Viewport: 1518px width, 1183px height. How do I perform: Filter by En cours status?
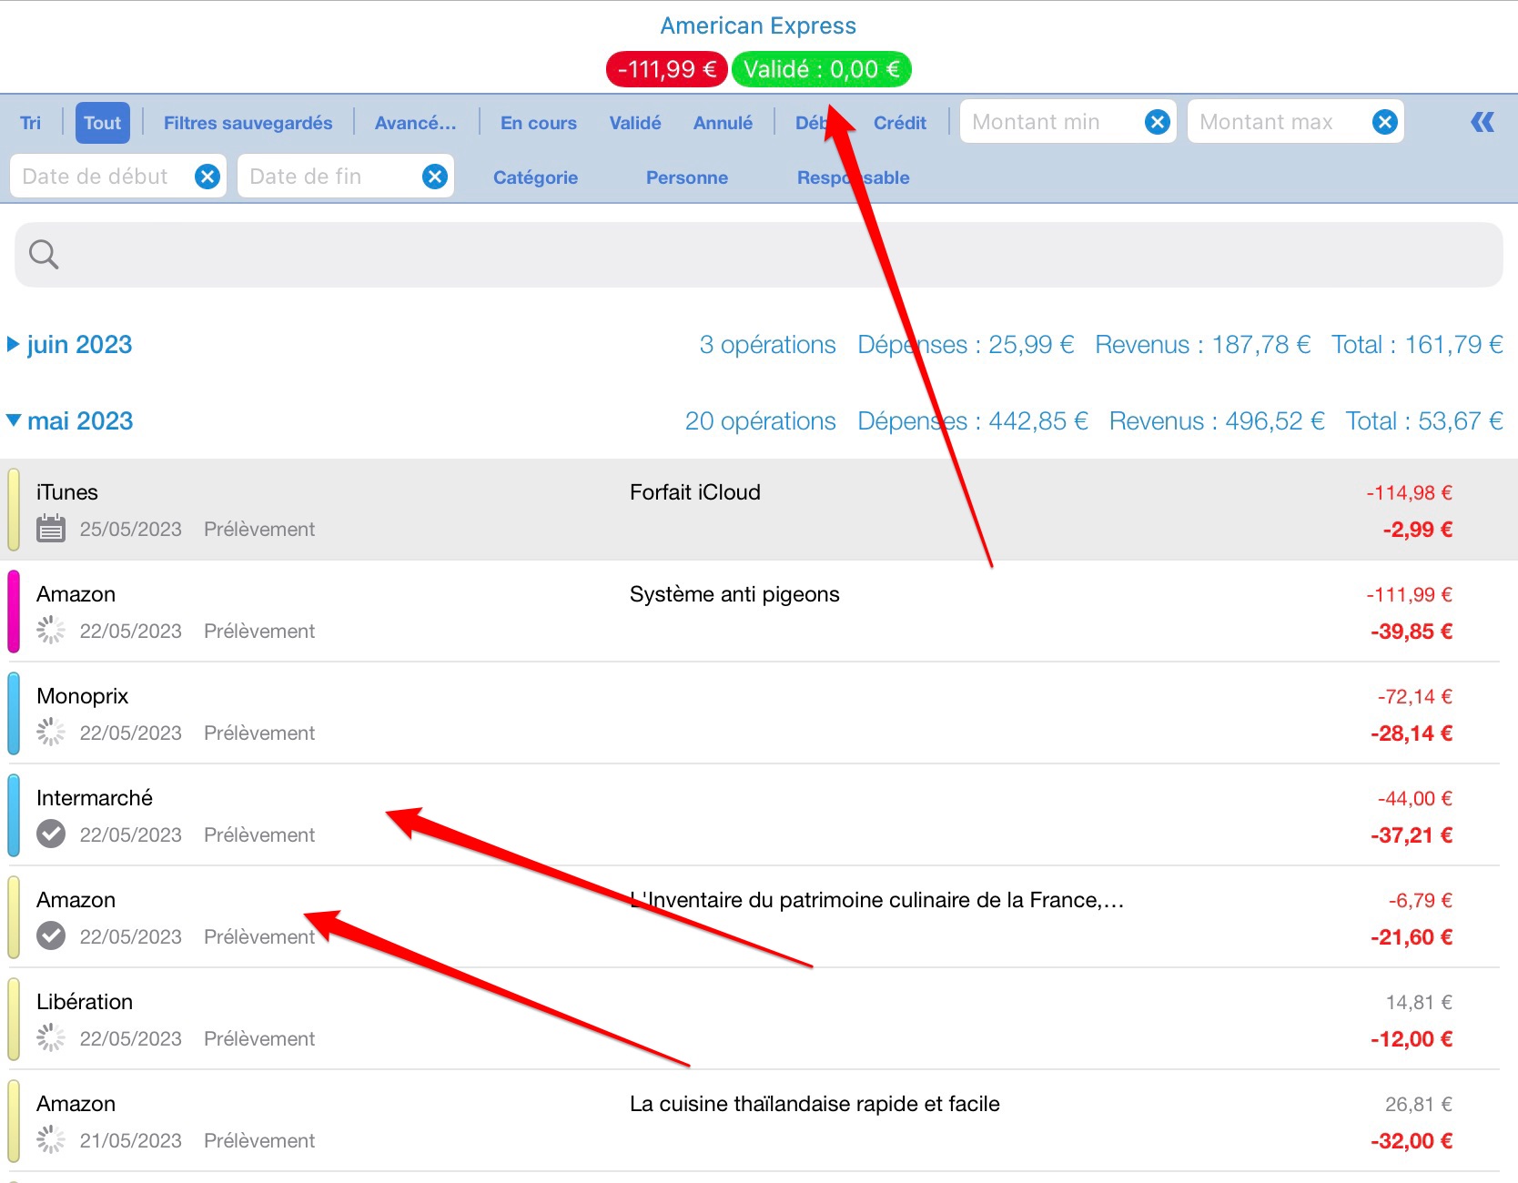coord(538,123)
